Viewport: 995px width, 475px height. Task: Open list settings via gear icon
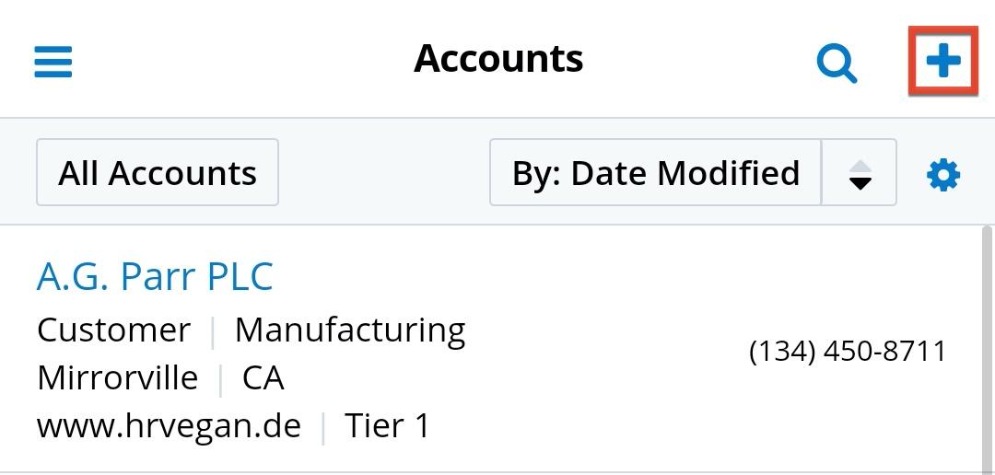coord(942,174)
